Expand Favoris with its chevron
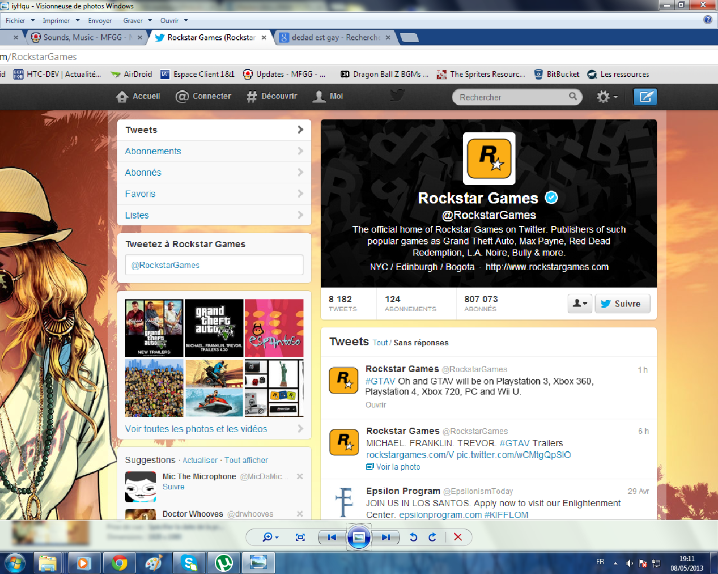The width and height of the screenshot is (718, 574). click(300, 193)
